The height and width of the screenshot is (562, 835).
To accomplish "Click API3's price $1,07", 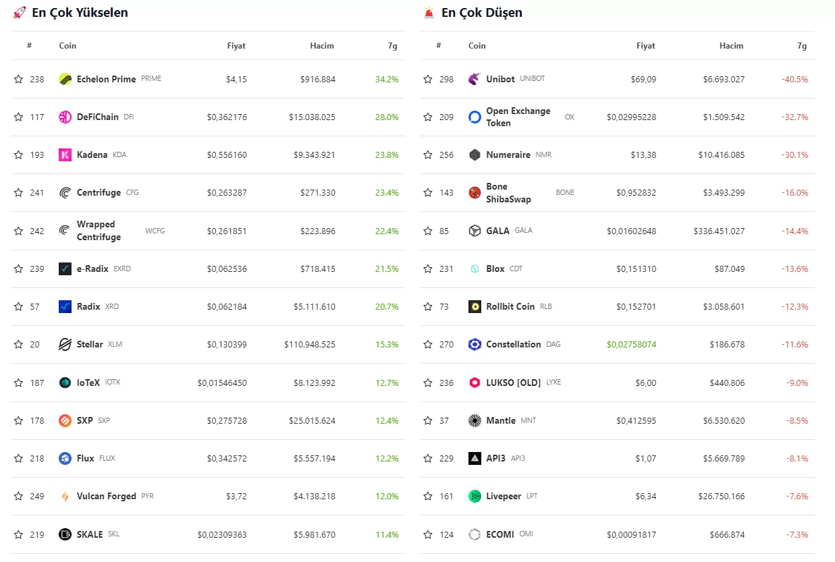I will [x=645, y=458].
